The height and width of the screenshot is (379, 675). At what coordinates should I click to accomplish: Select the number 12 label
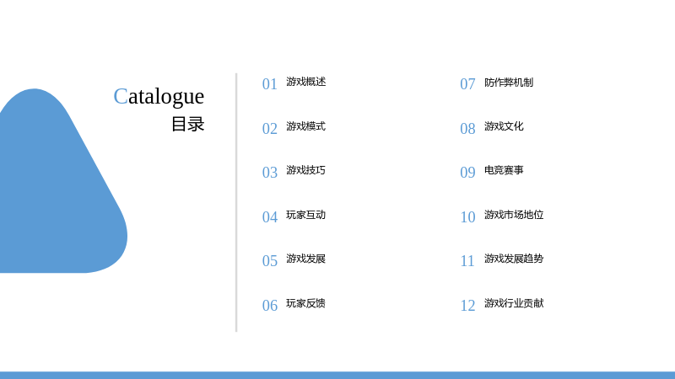[x=468, y=306]
